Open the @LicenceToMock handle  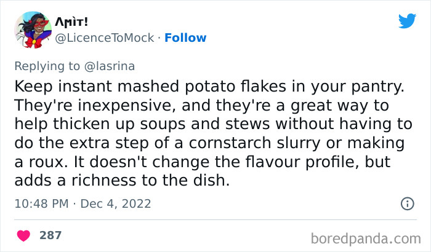click(x=105, y=37)
